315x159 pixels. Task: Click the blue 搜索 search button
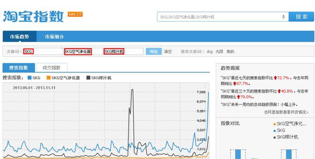tap(301, 17)
